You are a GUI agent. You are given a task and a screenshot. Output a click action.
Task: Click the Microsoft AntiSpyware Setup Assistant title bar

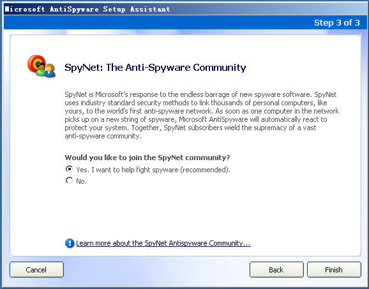click(x=184, y=9)
